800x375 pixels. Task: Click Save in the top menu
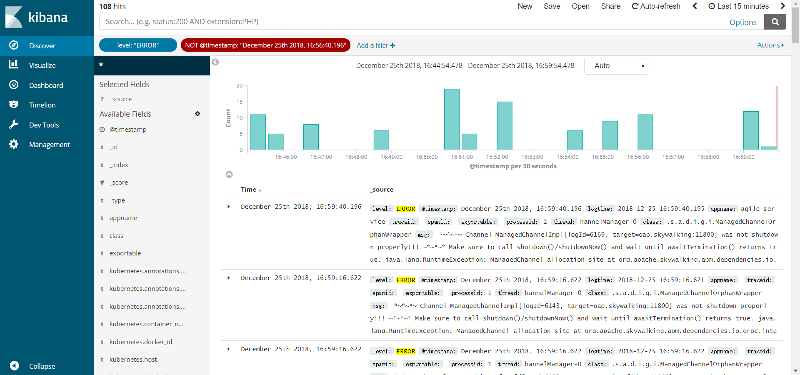[552, 6]
